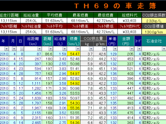Select the 燃費 (km/L) column header
The image size is (166, 124).
click(74, 41)
